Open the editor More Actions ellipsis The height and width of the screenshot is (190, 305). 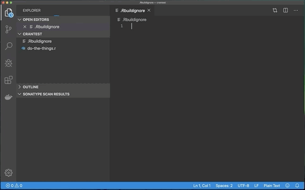pos(296,10)
